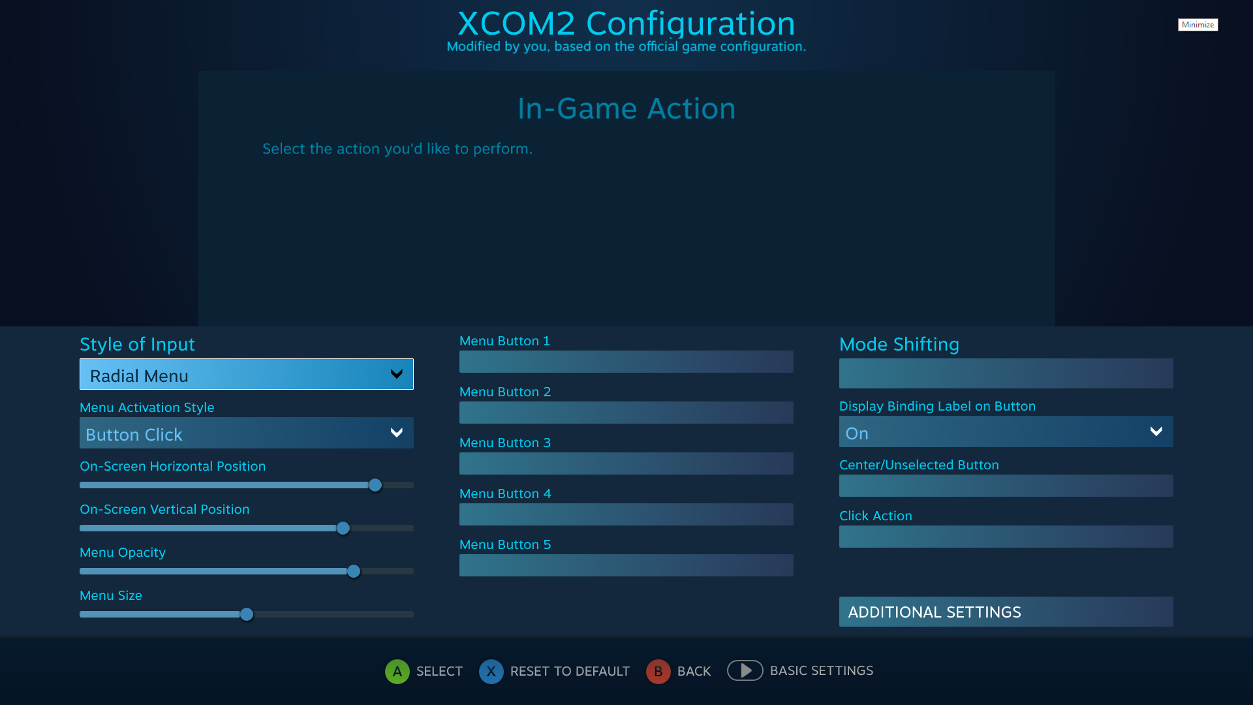Click the Menu Button 2 input field
The image size is (1253, 705).
(626, 413)
